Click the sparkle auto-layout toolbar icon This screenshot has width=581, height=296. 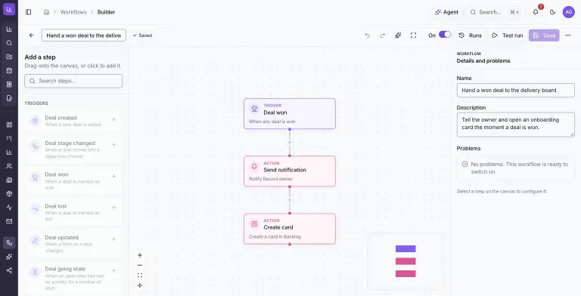click(x=398, y=35)
